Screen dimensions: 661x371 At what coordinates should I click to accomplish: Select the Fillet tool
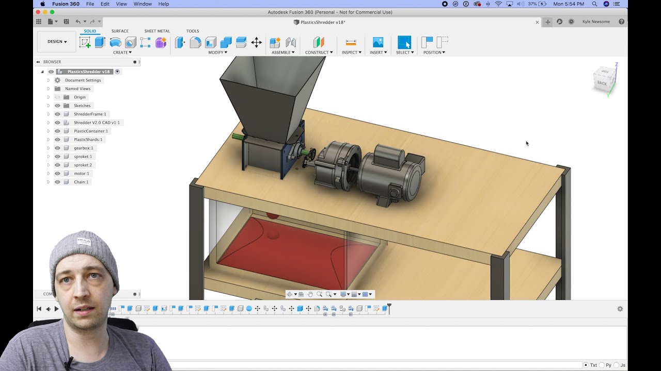(x=195, y=42)
